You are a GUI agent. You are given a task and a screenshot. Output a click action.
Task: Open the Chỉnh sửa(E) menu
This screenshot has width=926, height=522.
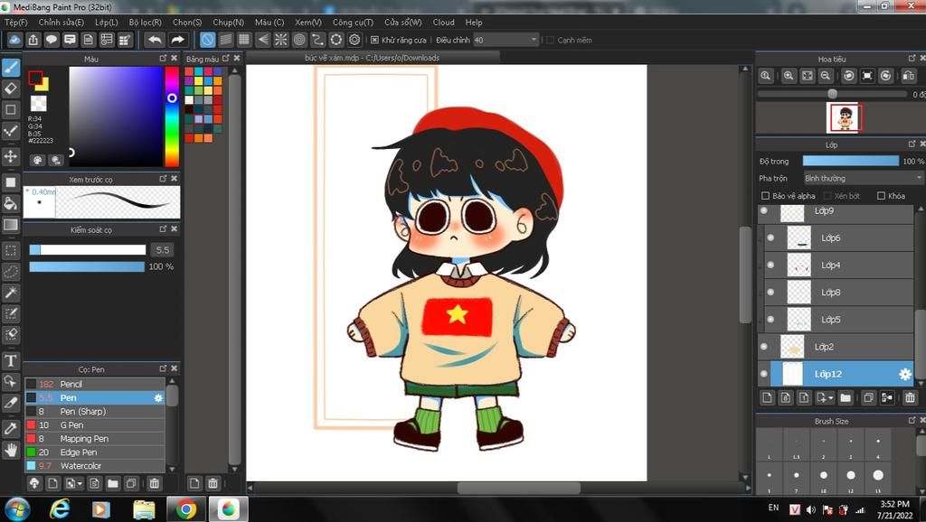(61, 23)
